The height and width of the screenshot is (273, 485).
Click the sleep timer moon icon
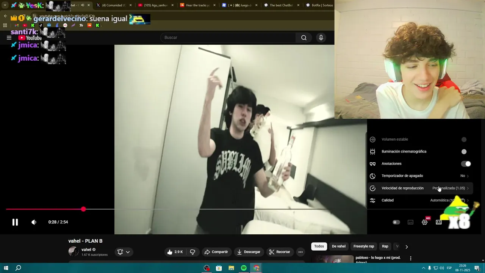coord(372,176)
